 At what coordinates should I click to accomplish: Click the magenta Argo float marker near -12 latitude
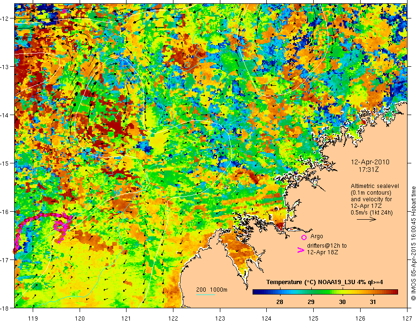coord(64,11)
